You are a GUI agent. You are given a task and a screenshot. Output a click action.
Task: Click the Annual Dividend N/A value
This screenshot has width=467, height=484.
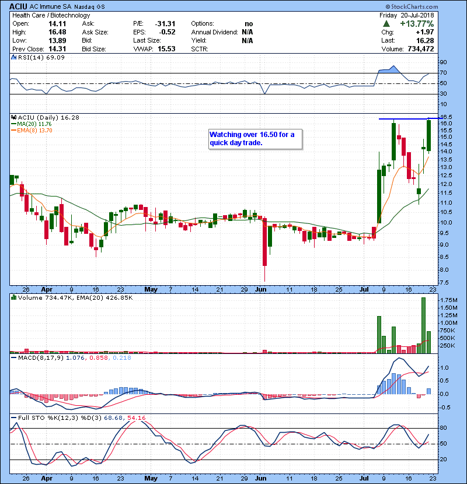click(x=248, y=32)
